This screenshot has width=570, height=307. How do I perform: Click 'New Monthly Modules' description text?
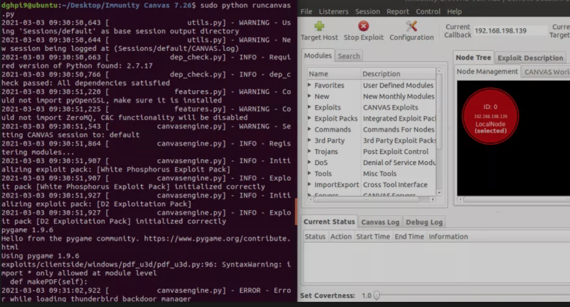398,96
